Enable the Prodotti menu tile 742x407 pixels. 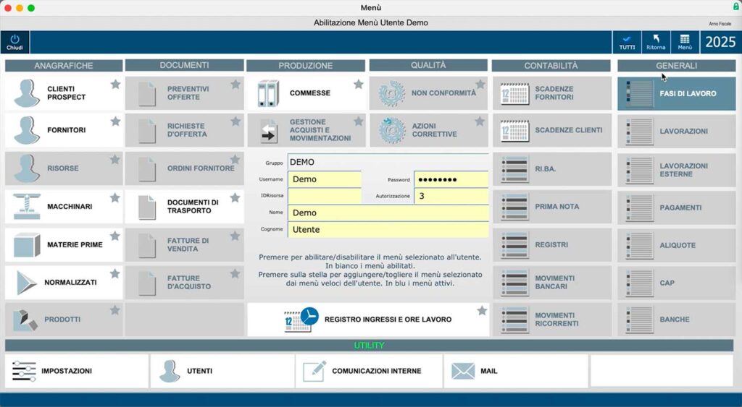pos(64,320)
